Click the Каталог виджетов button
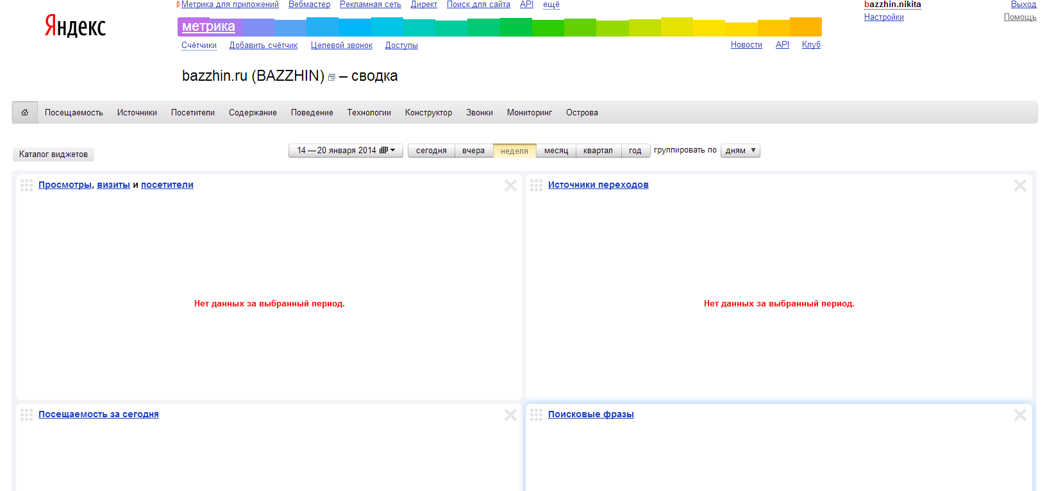Image resolution: width=1054 pixels, height=491 pixels. [54, 154]
